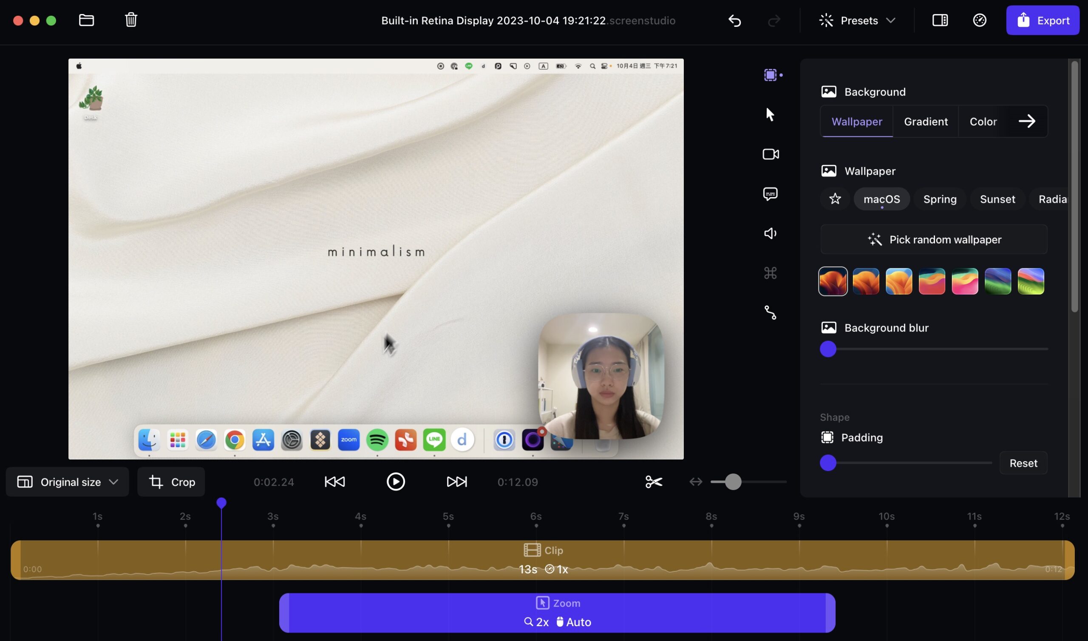Open the animation path sidebar icon

coord(770,313)
